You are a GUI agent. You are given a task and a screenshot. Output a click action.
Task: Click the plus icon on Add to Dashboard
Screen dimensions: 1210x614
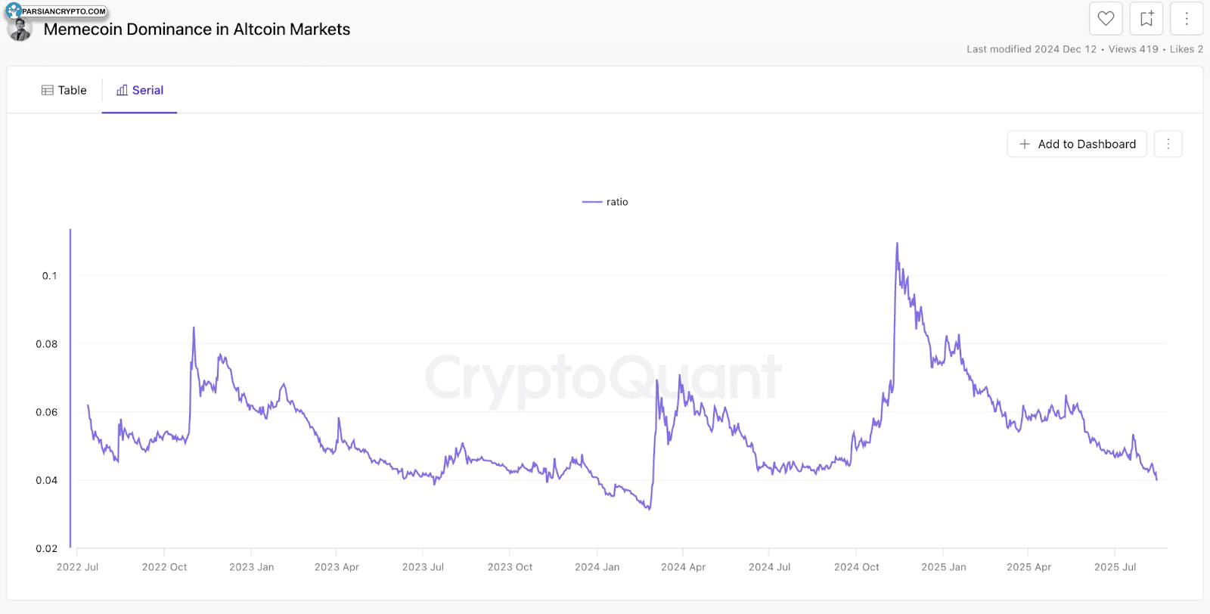point(1025,144)
